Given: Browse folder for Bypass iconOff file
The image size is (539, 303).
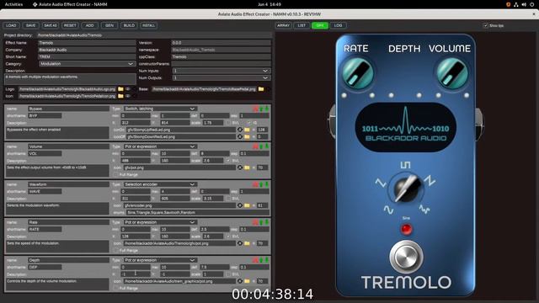Looking at the screenshot, I should coord(247,136).
